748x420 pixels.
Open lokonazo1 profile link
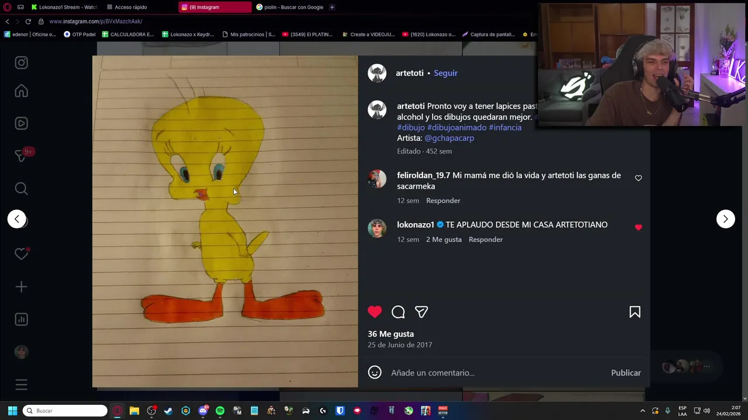click(415, 225)
